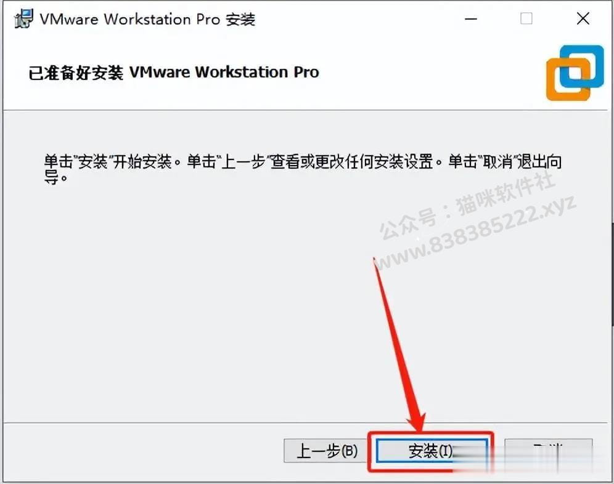614x484 pixels.
Task: Minimize the VMware installer window
Action: [x=471, y=18]
